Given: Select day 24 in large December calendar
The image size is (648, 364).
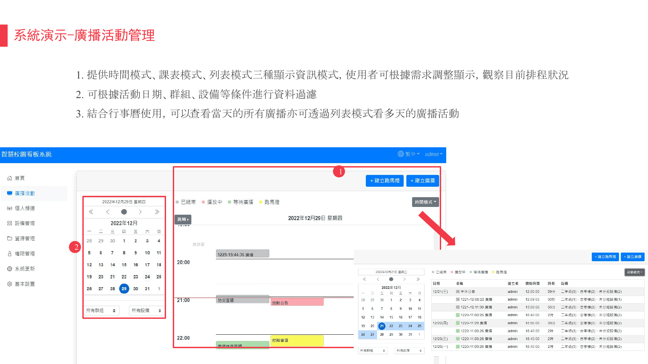Looking at the screenshot, I should [147, 277].
